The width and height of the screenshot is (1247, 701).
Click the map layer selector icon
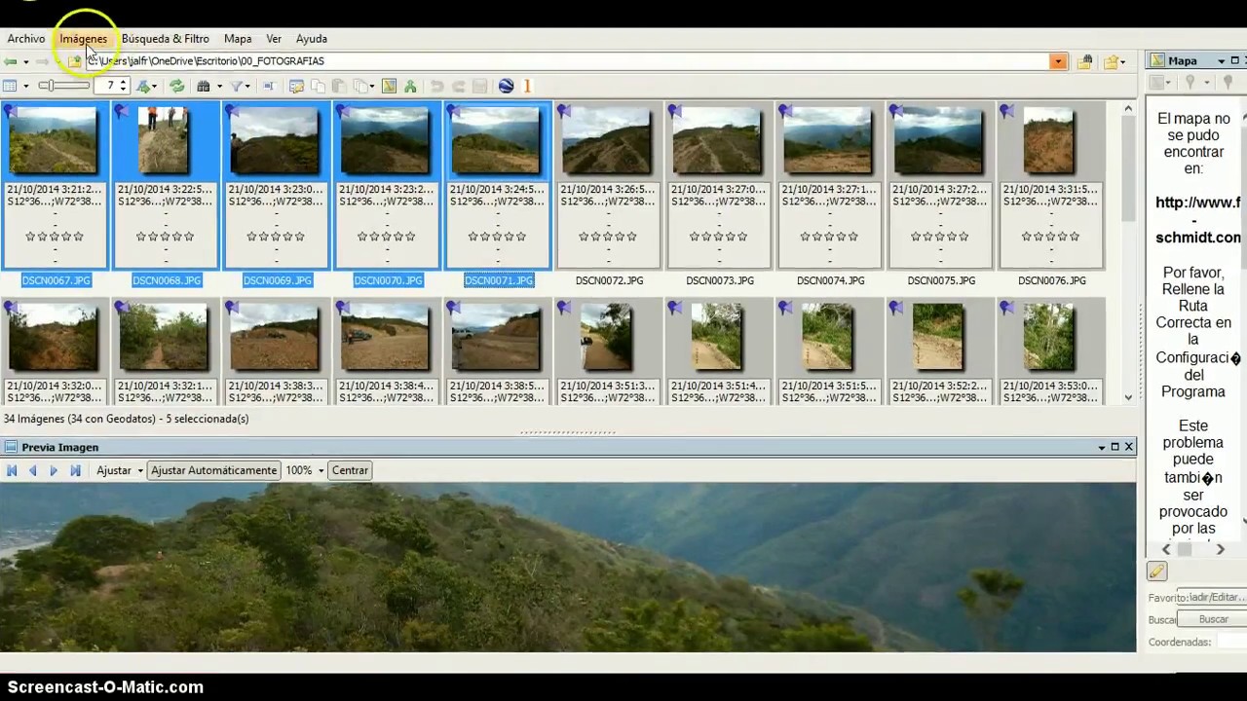click(x=1159, y=84)
